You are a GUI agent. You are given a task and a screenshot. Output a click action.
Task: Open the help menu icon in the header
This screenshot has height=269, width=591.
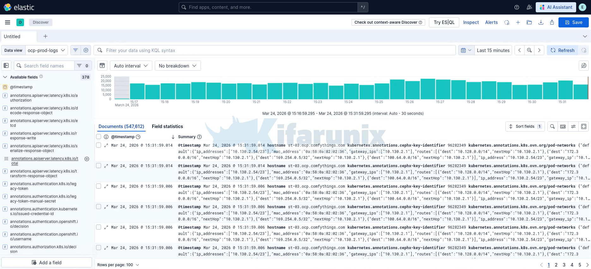coord(517,7)
